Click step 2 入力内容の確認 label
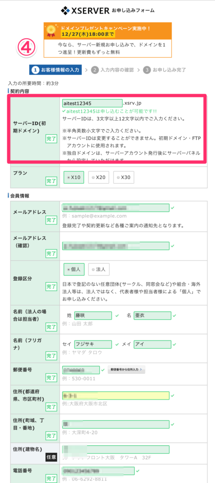The image size is (215, 483). [x=113, y=70]
